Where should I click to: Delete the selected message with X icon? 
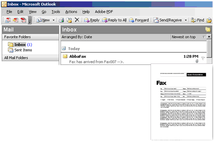pyautogui.click(x=77, y=20)
